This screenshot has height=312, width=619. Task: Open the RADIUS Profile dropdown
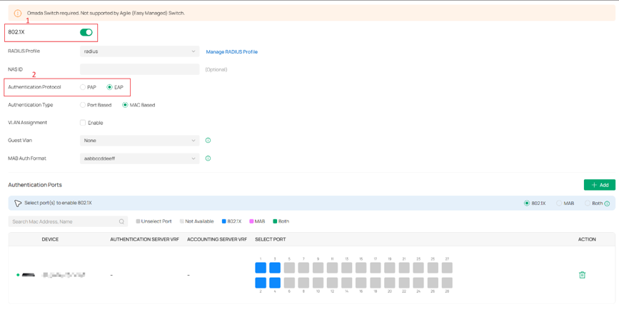coord(139,51)
